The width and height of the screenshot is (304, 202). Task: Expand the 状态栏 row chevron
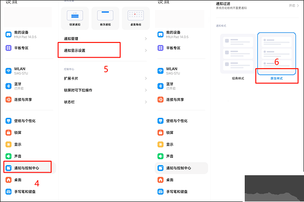145,102
